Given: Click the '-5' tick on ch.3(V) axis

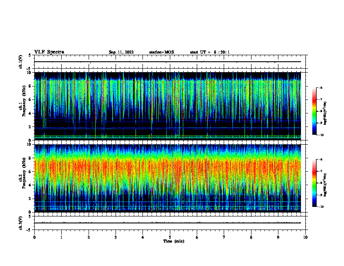Looking at the screenshot, I should [30, 230].
